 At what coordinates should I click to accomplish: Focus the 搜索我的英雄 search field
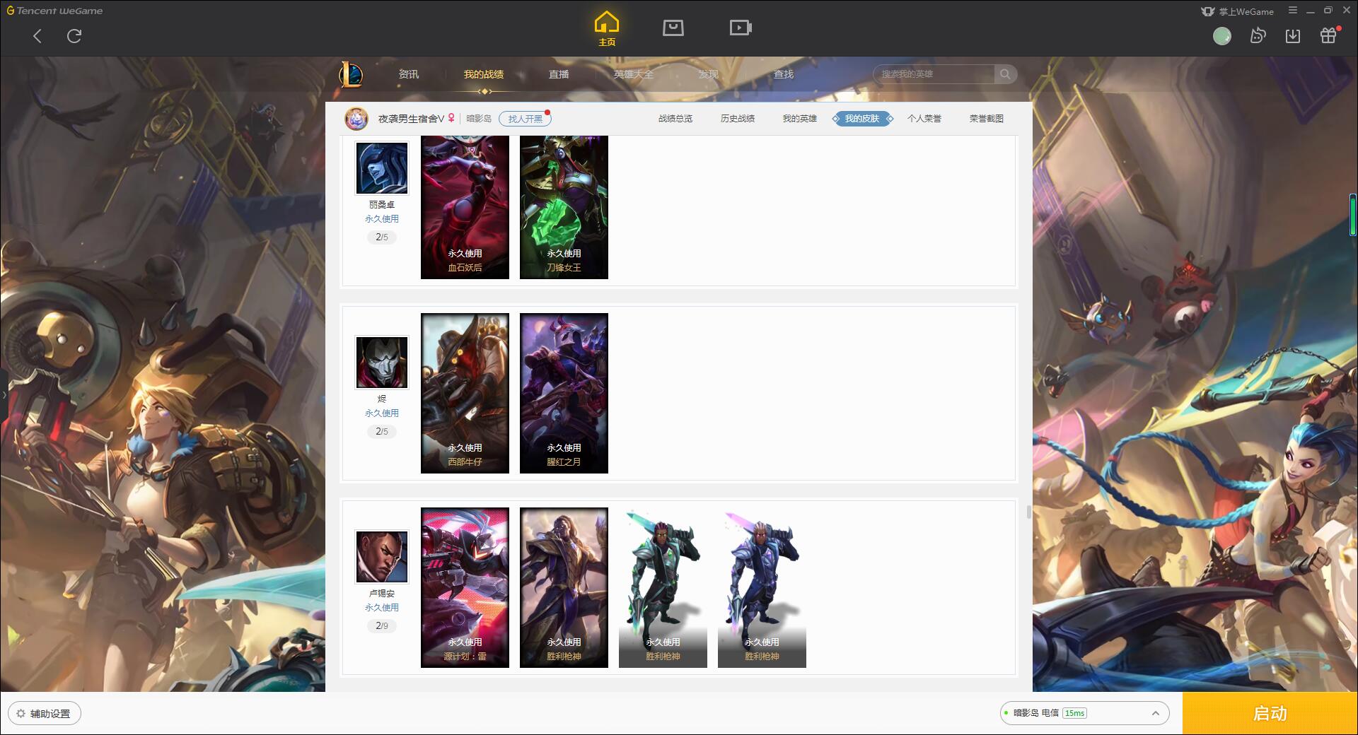tap(934, 74)
